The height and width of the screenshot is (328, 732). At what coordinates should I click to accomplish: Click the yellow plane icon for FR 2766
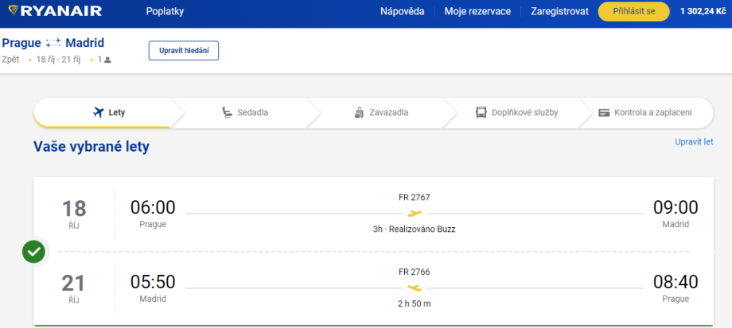coord(414,287)
